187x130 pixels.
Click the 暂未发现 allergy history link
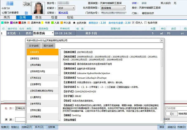coord(63,13)
